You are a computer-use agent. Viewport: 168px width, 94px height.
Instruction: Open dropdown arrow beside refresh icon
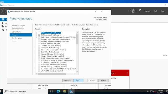129,11
